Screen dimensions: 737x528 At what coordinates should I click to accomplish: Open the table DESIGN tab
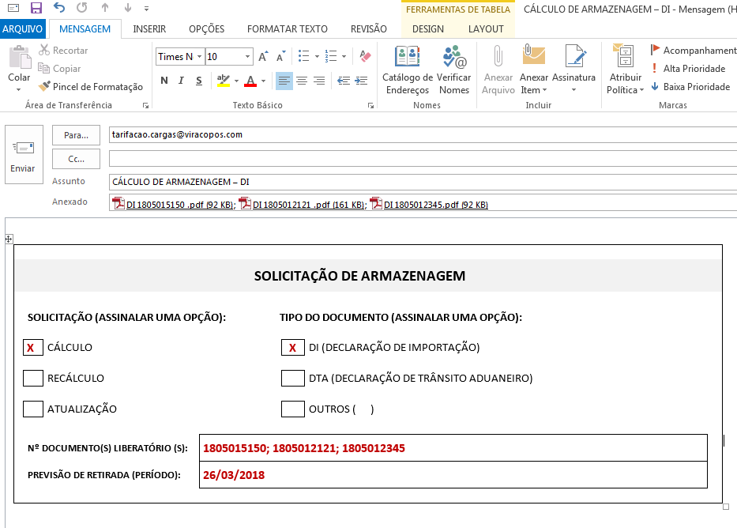coord(428,28)
